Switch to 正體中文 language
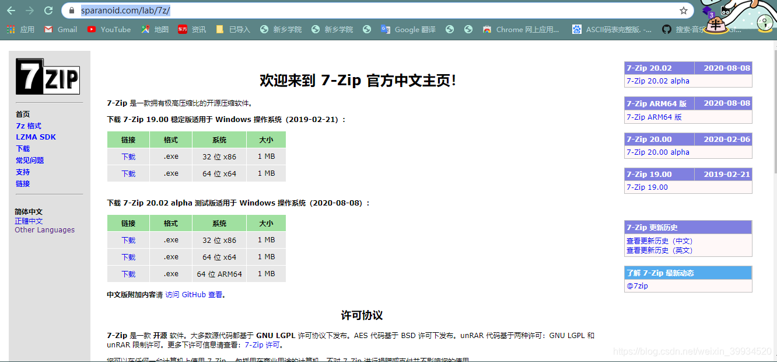Screen dimensions: 777x362 29,221
